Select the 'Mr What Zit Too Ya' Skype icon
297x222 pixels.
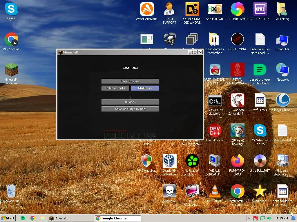click(x=260, y=135)
